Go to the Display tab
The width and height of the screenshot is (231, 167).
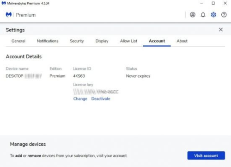point(102,41)
